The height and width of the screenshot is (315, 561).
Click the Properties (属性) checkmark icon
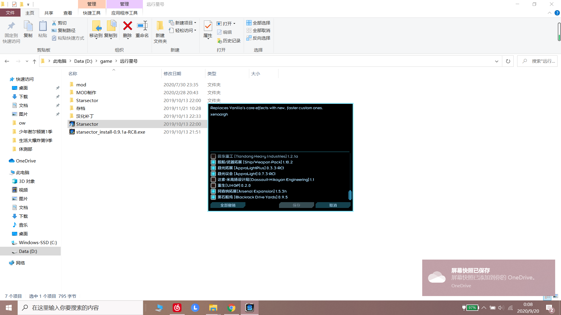[x=208, y=26]
